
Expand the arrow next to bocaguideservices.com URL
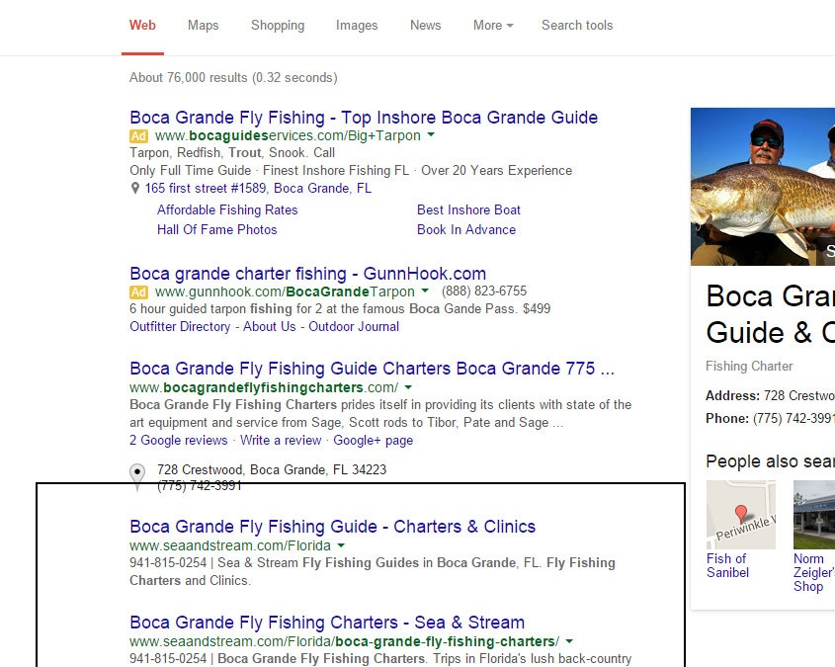[x=431, y=135]
